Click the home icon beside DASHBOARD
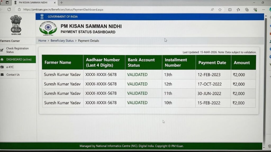 (x=2, y=60)
